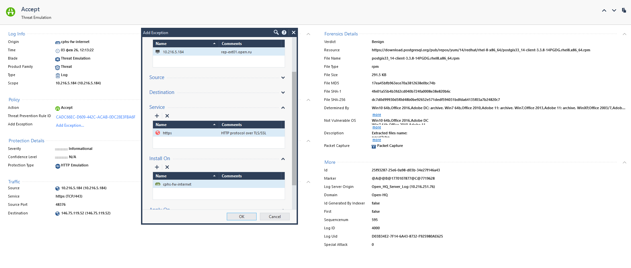Screen dimensions: 631x268
Task: Click the HTTP protocol over TLS/SSL comment
Action: tap(244, 133)
